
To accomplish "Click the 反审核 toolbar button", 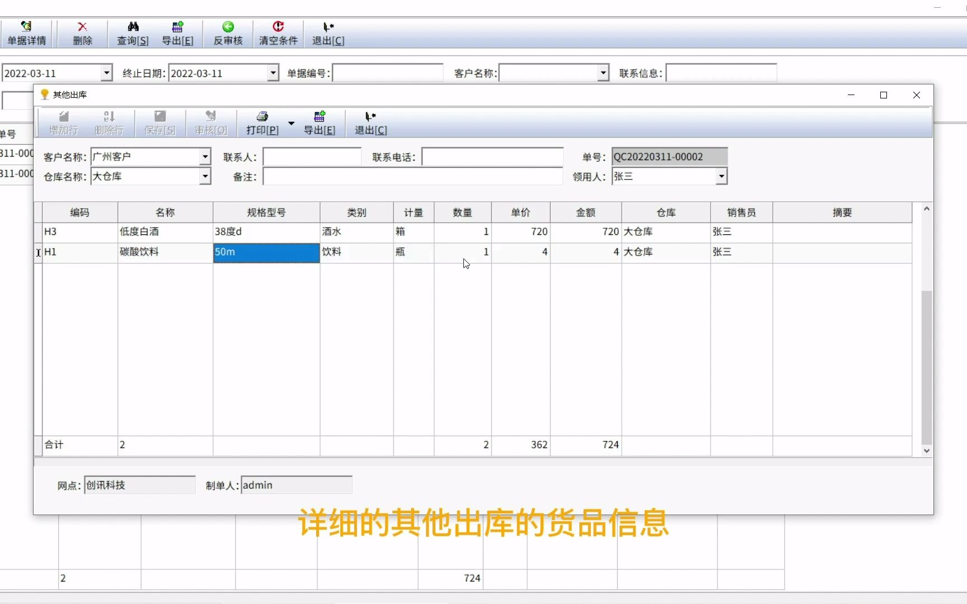I will [228, 34].
